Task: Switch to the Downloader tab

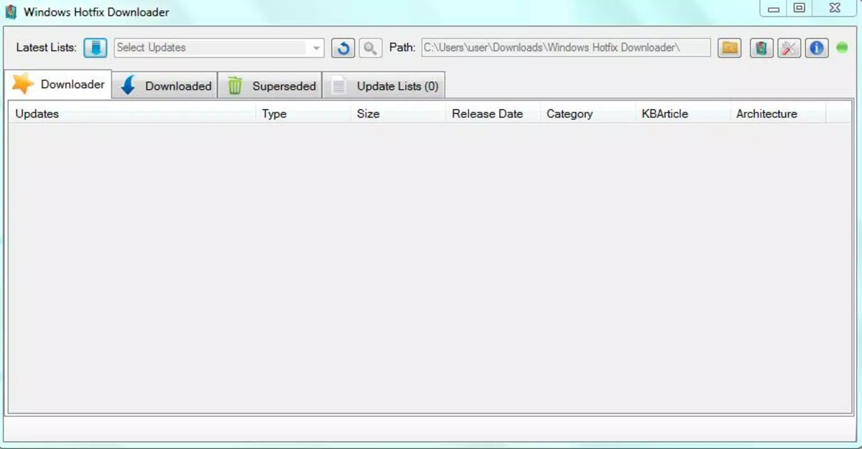Action: pyautogui.click(x=58, y=84)
